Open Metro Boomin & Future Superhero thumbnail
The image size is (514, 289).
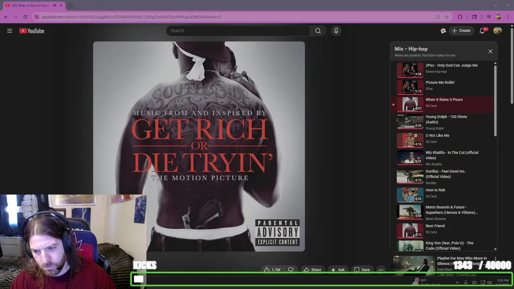point(410,212)
